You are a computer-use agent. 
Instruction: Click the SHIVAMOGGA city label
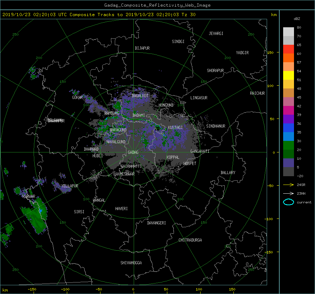131,263
